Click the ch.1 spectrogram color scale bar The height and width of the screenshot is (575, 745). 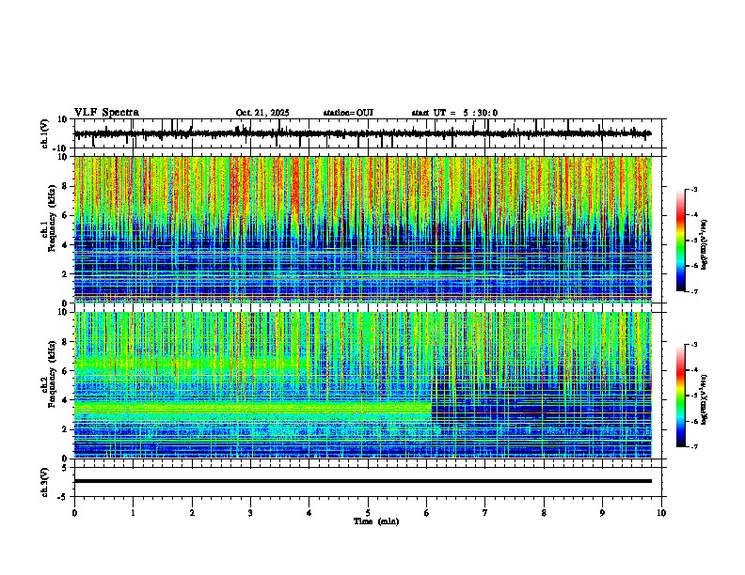[680, 241]
